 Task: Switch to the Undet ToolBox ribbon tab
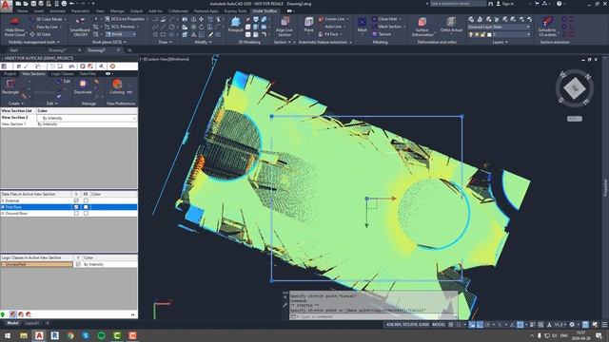click(x=265, y=11)
